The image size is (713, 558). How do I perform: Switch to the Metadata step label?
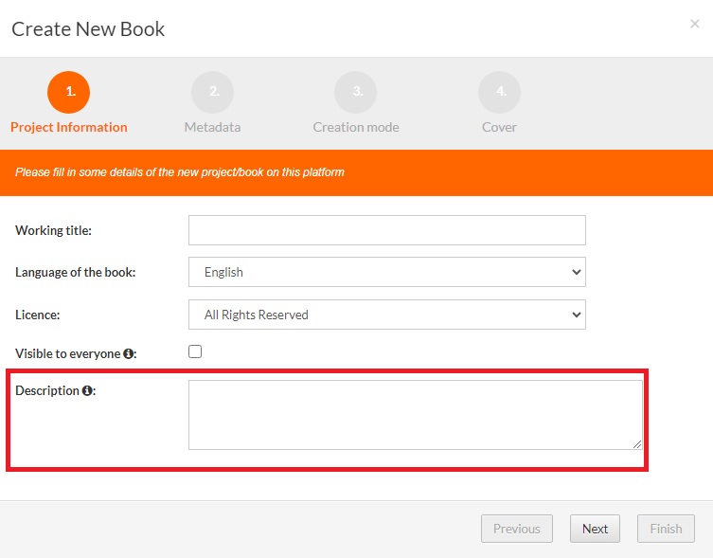pos(212,127)
